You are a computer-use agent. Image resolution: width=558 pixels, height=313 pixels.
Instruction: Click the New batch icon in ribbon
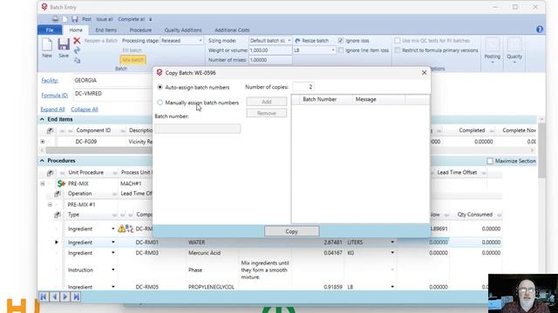[47, 45]
